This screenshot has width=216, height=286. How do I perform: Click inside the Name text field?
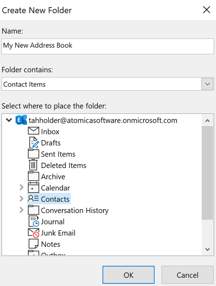click(107, 46)
